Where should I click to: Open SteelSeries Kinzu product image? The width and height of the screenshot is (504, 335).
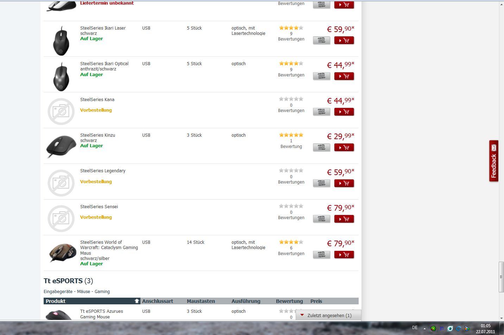[61, 146]
